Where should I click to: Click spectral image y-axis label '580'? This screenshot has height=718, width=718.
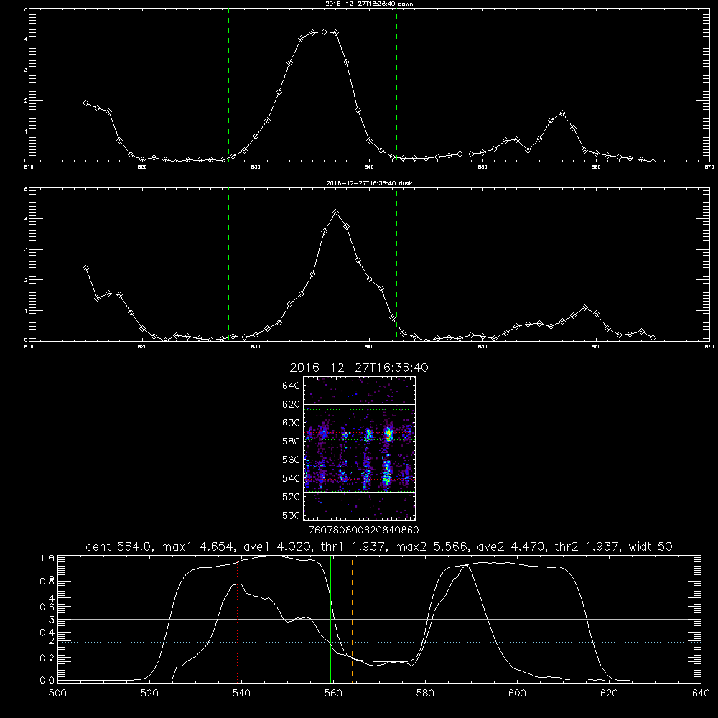pyautogui.click(x=292, y=442)
